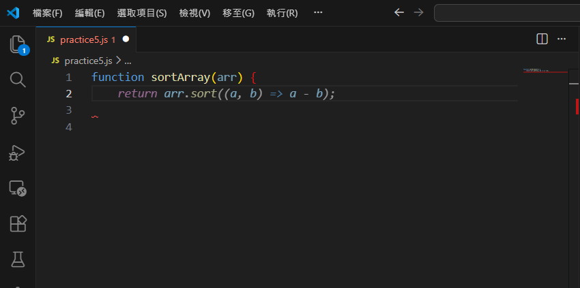Open the 檔案(F) menu
This screenshot has height=288, width=580.
(x=47, y=13)
